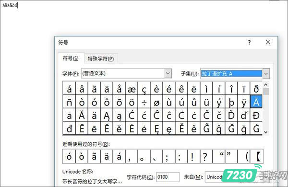The image size is (288, 187).
Task: Pick the ÿ character in the grid
Action: (x=244, y=102)
